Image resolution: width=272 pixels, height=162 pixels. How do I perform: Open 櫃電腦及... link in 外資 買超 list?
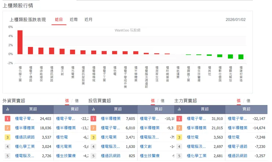(x=25, y=156)
